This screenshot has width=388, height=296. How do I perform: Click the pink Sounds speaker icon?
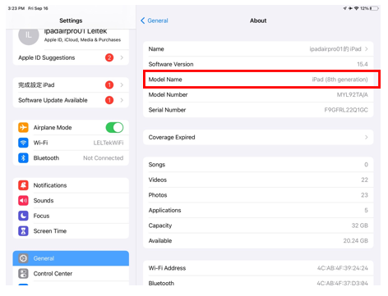pos(23,201)
